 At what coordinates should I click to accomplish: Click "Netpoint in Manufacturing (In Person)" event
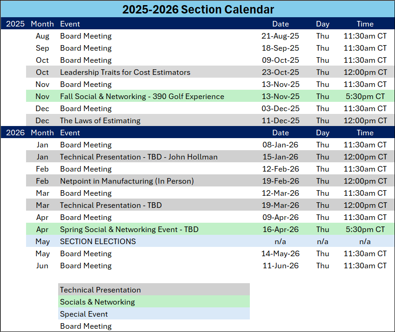127,181
